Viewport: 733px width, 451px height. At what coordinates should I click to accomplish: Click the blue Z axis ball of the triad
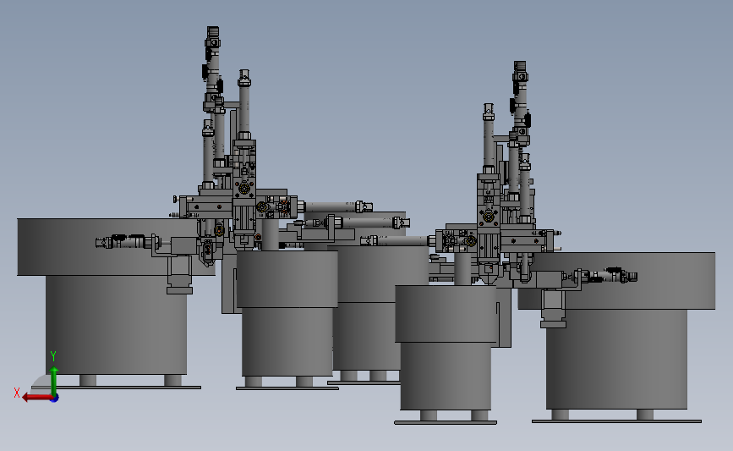pyautogui.click(x=55, y=399)
